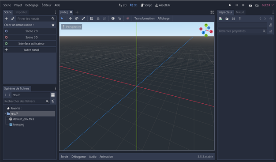Play the project
Image resolution: width=276 pixels, height=162 pixels.
pyautogui.click(x=230, y=5)
